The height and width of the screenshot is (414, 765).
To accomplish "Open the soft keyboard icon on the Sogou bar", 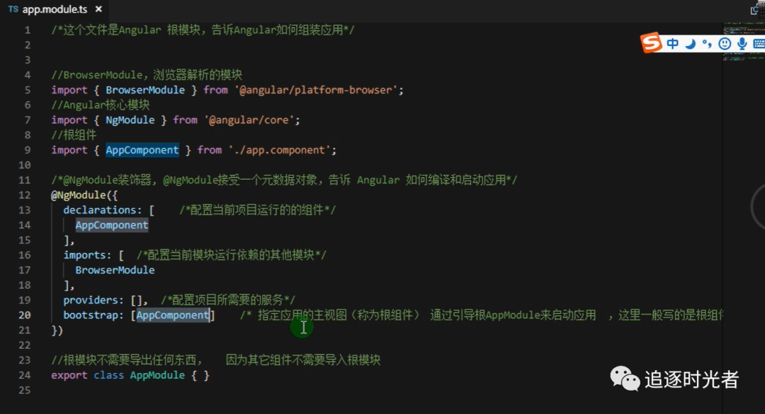I will (x=759, y=44).
